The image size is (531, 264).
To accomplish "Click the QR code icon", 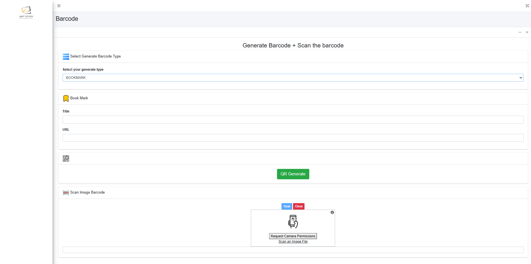I will [66, 159].
